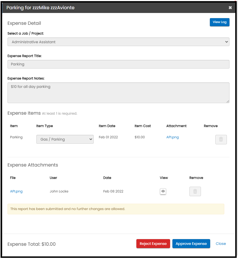Click the 'Parking for zzzMike zzzAvionte' dialog title
The height and width of the screenshot is (259, 239).
40,7
